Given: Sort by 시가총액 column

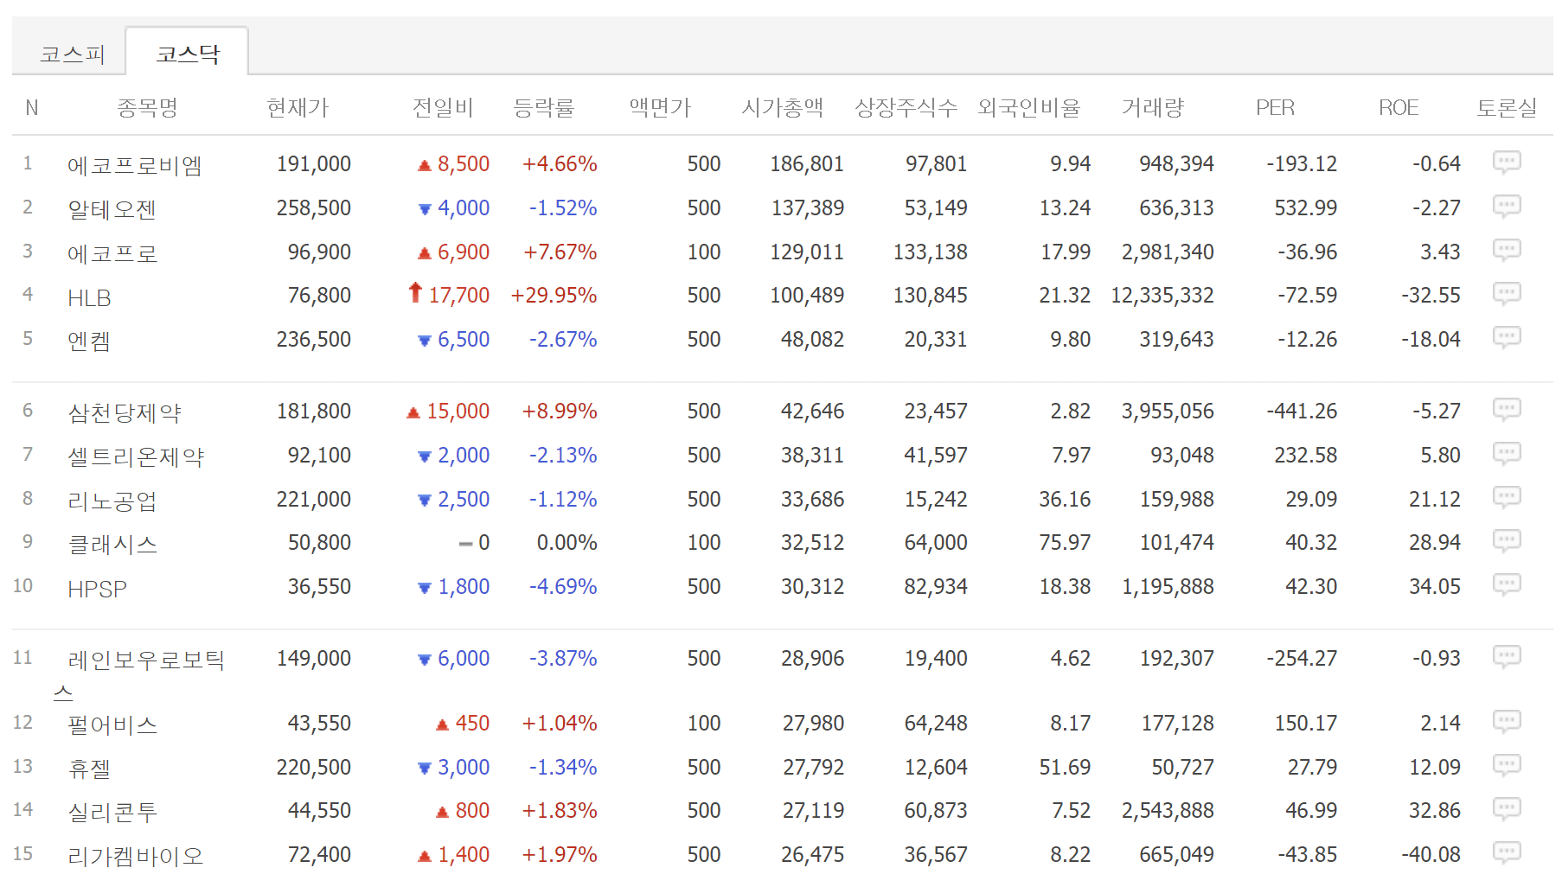Looking at the screenshot, I should (x=783, y=107).
